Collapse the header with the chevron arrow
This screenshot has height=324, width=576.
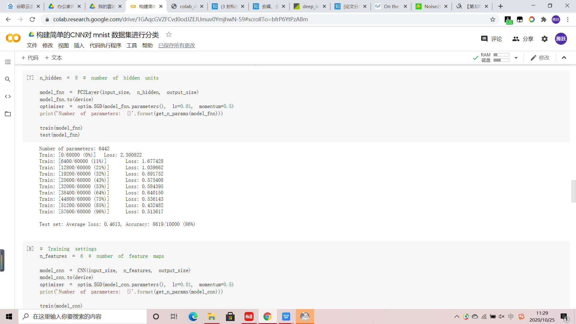[564, 58]
